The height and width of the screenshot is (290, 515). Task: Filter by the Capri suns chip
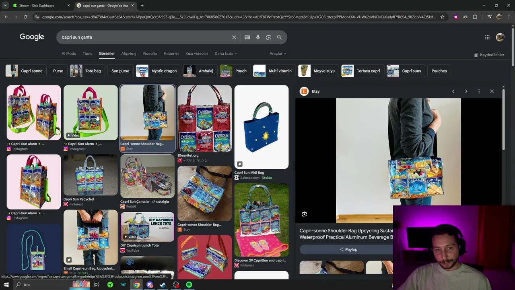406,71
